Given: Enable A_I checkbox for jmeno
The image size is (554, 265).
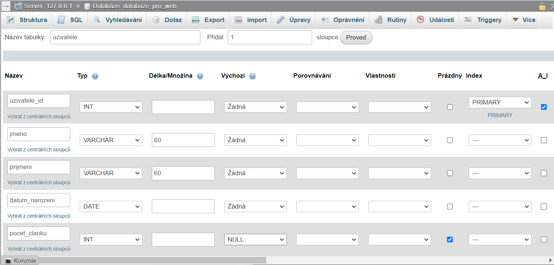Looking at the screenshot, I should tap(544, 140).
